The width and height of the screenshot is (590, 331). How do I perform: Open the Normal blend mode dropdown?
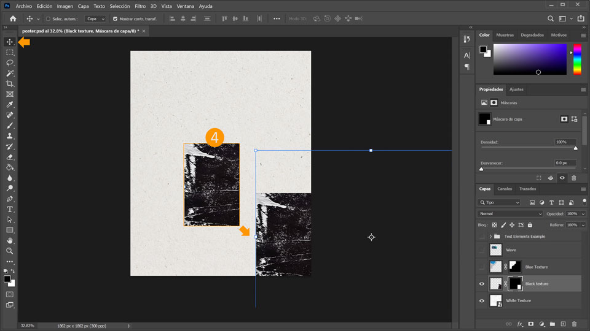click(x=510, y=214)
